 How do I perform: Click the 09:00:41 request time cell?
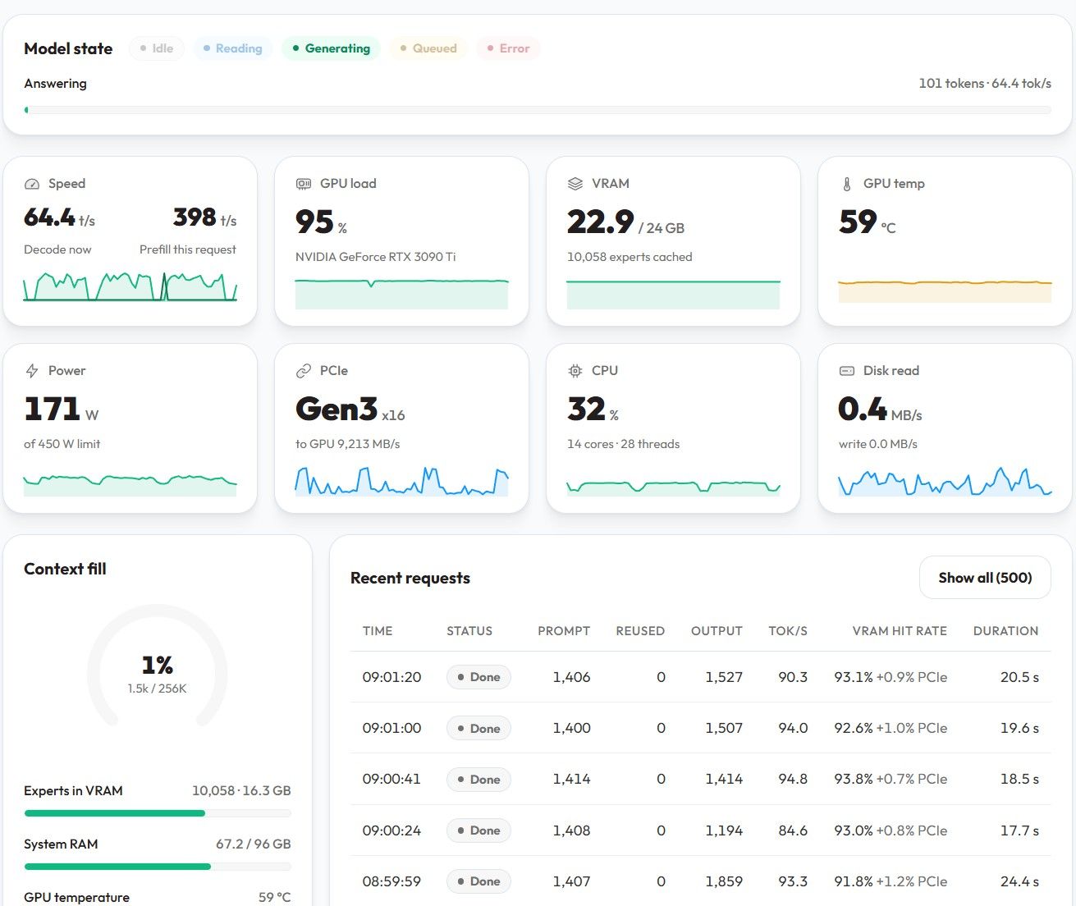click(391, 779)
